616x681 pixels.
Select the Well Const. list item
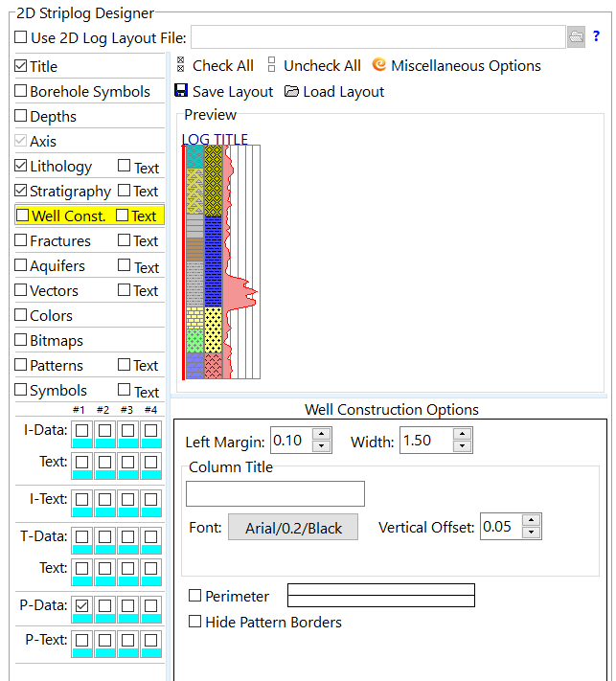68,216
